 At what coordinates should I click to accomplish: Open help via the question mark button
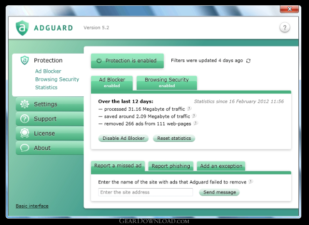pos(284,28)
